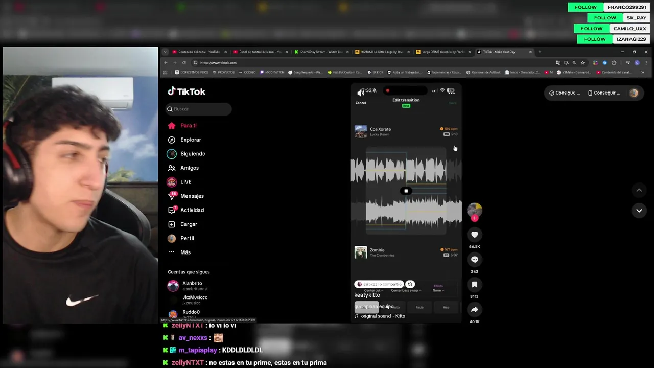Click the TikTok logo
654x368 pixels.
pyautogui.click(x=186, y=91)
